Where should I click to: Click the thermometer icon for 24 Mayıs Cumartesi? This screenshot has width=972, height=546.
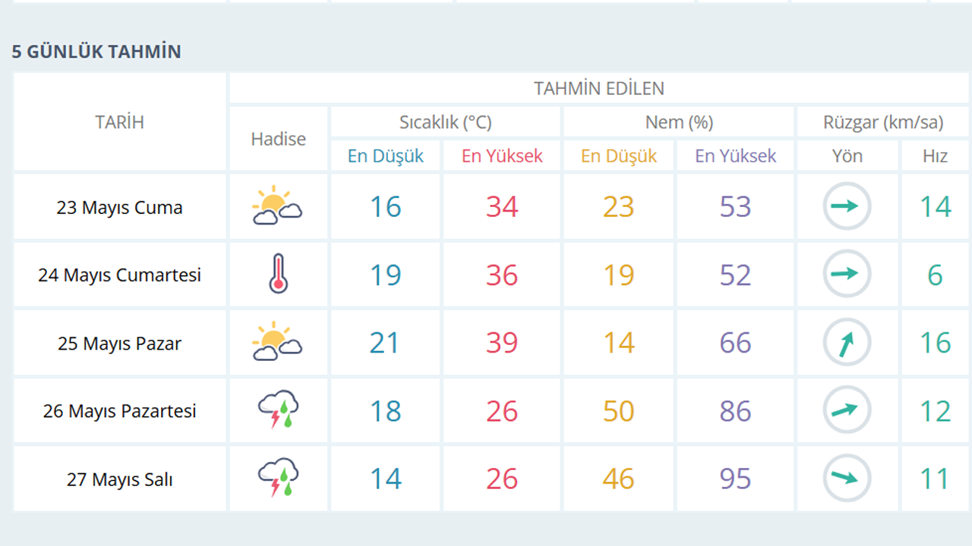(278, 274)
